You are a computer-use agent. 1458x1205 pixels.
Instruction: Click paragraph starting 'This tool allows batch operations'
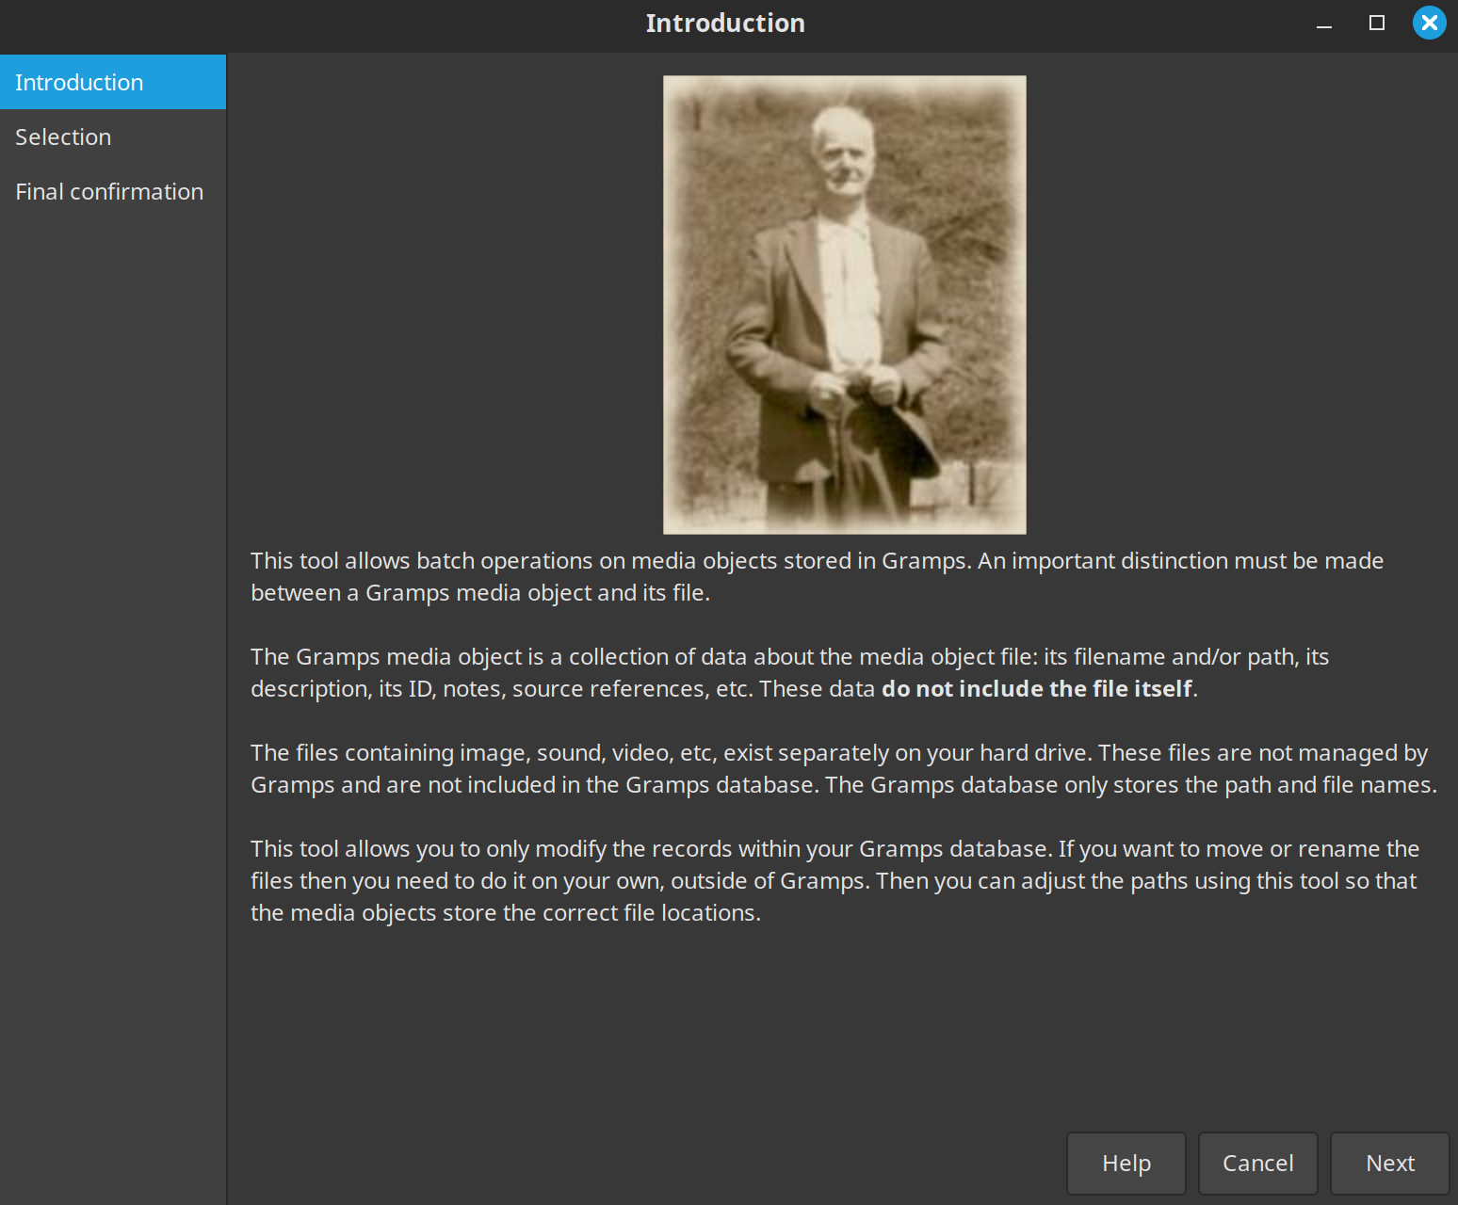coord(817,576)
